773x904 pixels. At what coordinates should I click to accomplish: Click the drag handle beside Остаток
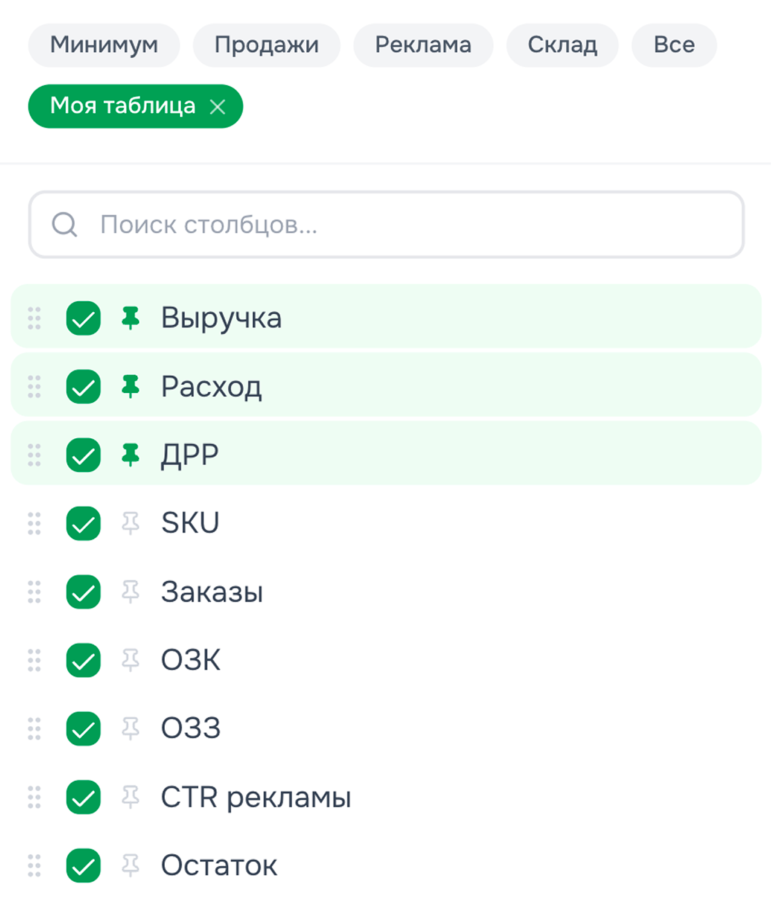34,866
